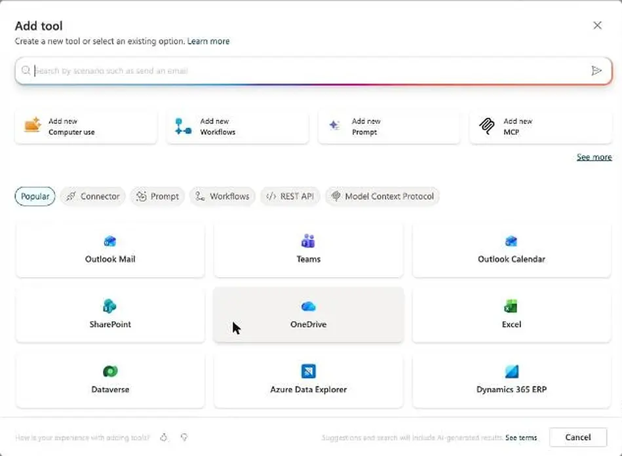Choose the OneDrive label
622x456 pixels.
[x=308, y=324]
